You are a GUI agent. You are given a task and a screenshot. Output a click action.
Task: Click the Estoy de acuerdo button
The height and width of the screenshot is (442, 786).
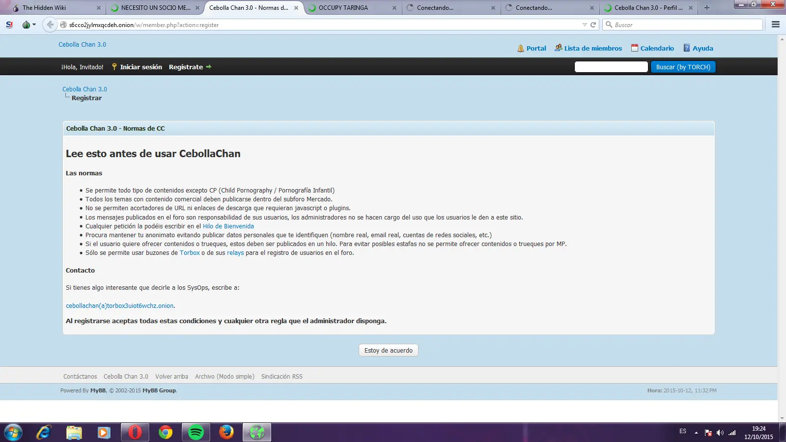(389, 350)
